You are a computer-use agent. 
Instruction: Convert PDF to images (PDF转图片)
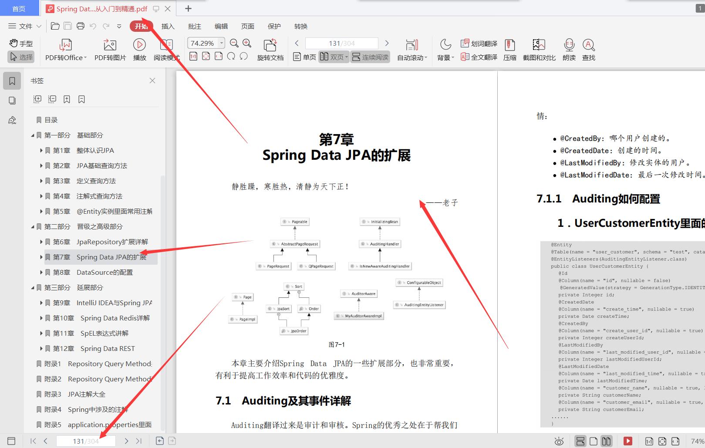coord(110,50)
